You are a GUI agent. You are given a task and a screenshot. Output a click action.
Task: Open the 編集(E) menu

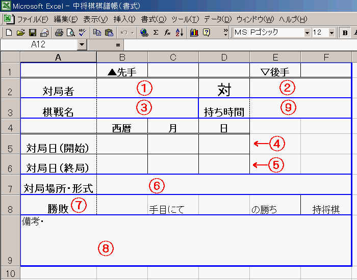66,19
